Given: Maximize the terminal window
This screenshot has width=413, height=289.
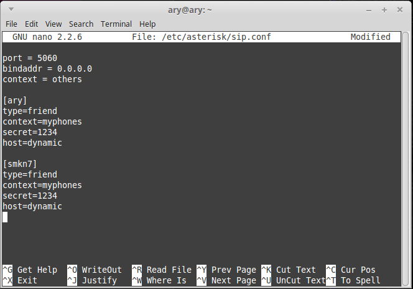Looking at the screenshot, I should pyautogui.click(x=384, y=10).
